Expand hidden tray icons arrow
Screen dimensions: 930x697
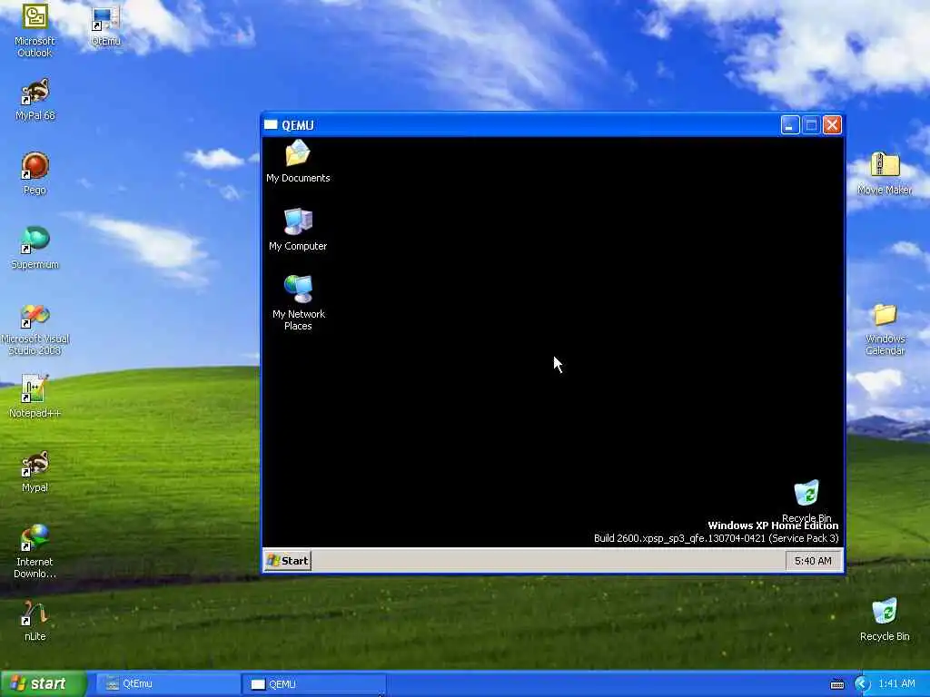862,684
